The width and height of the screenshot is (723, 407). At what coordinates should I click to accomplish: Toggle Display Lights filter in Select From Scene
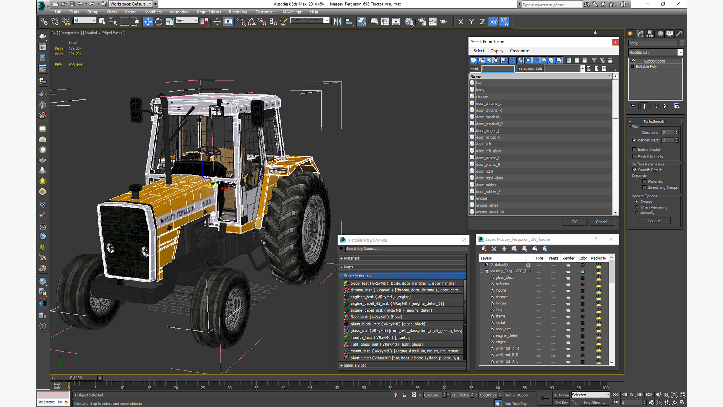coord(489,60)
